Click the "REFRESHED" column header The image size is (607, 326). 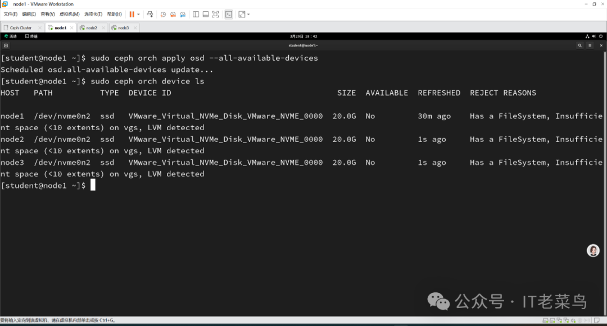(439, 93)
